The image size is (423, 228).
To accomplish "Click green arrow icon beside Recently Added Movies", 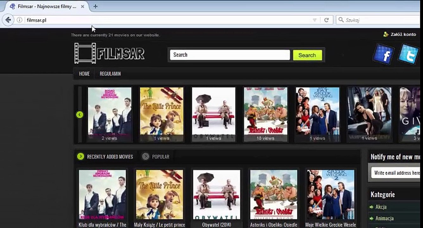I will click(81, 156).
